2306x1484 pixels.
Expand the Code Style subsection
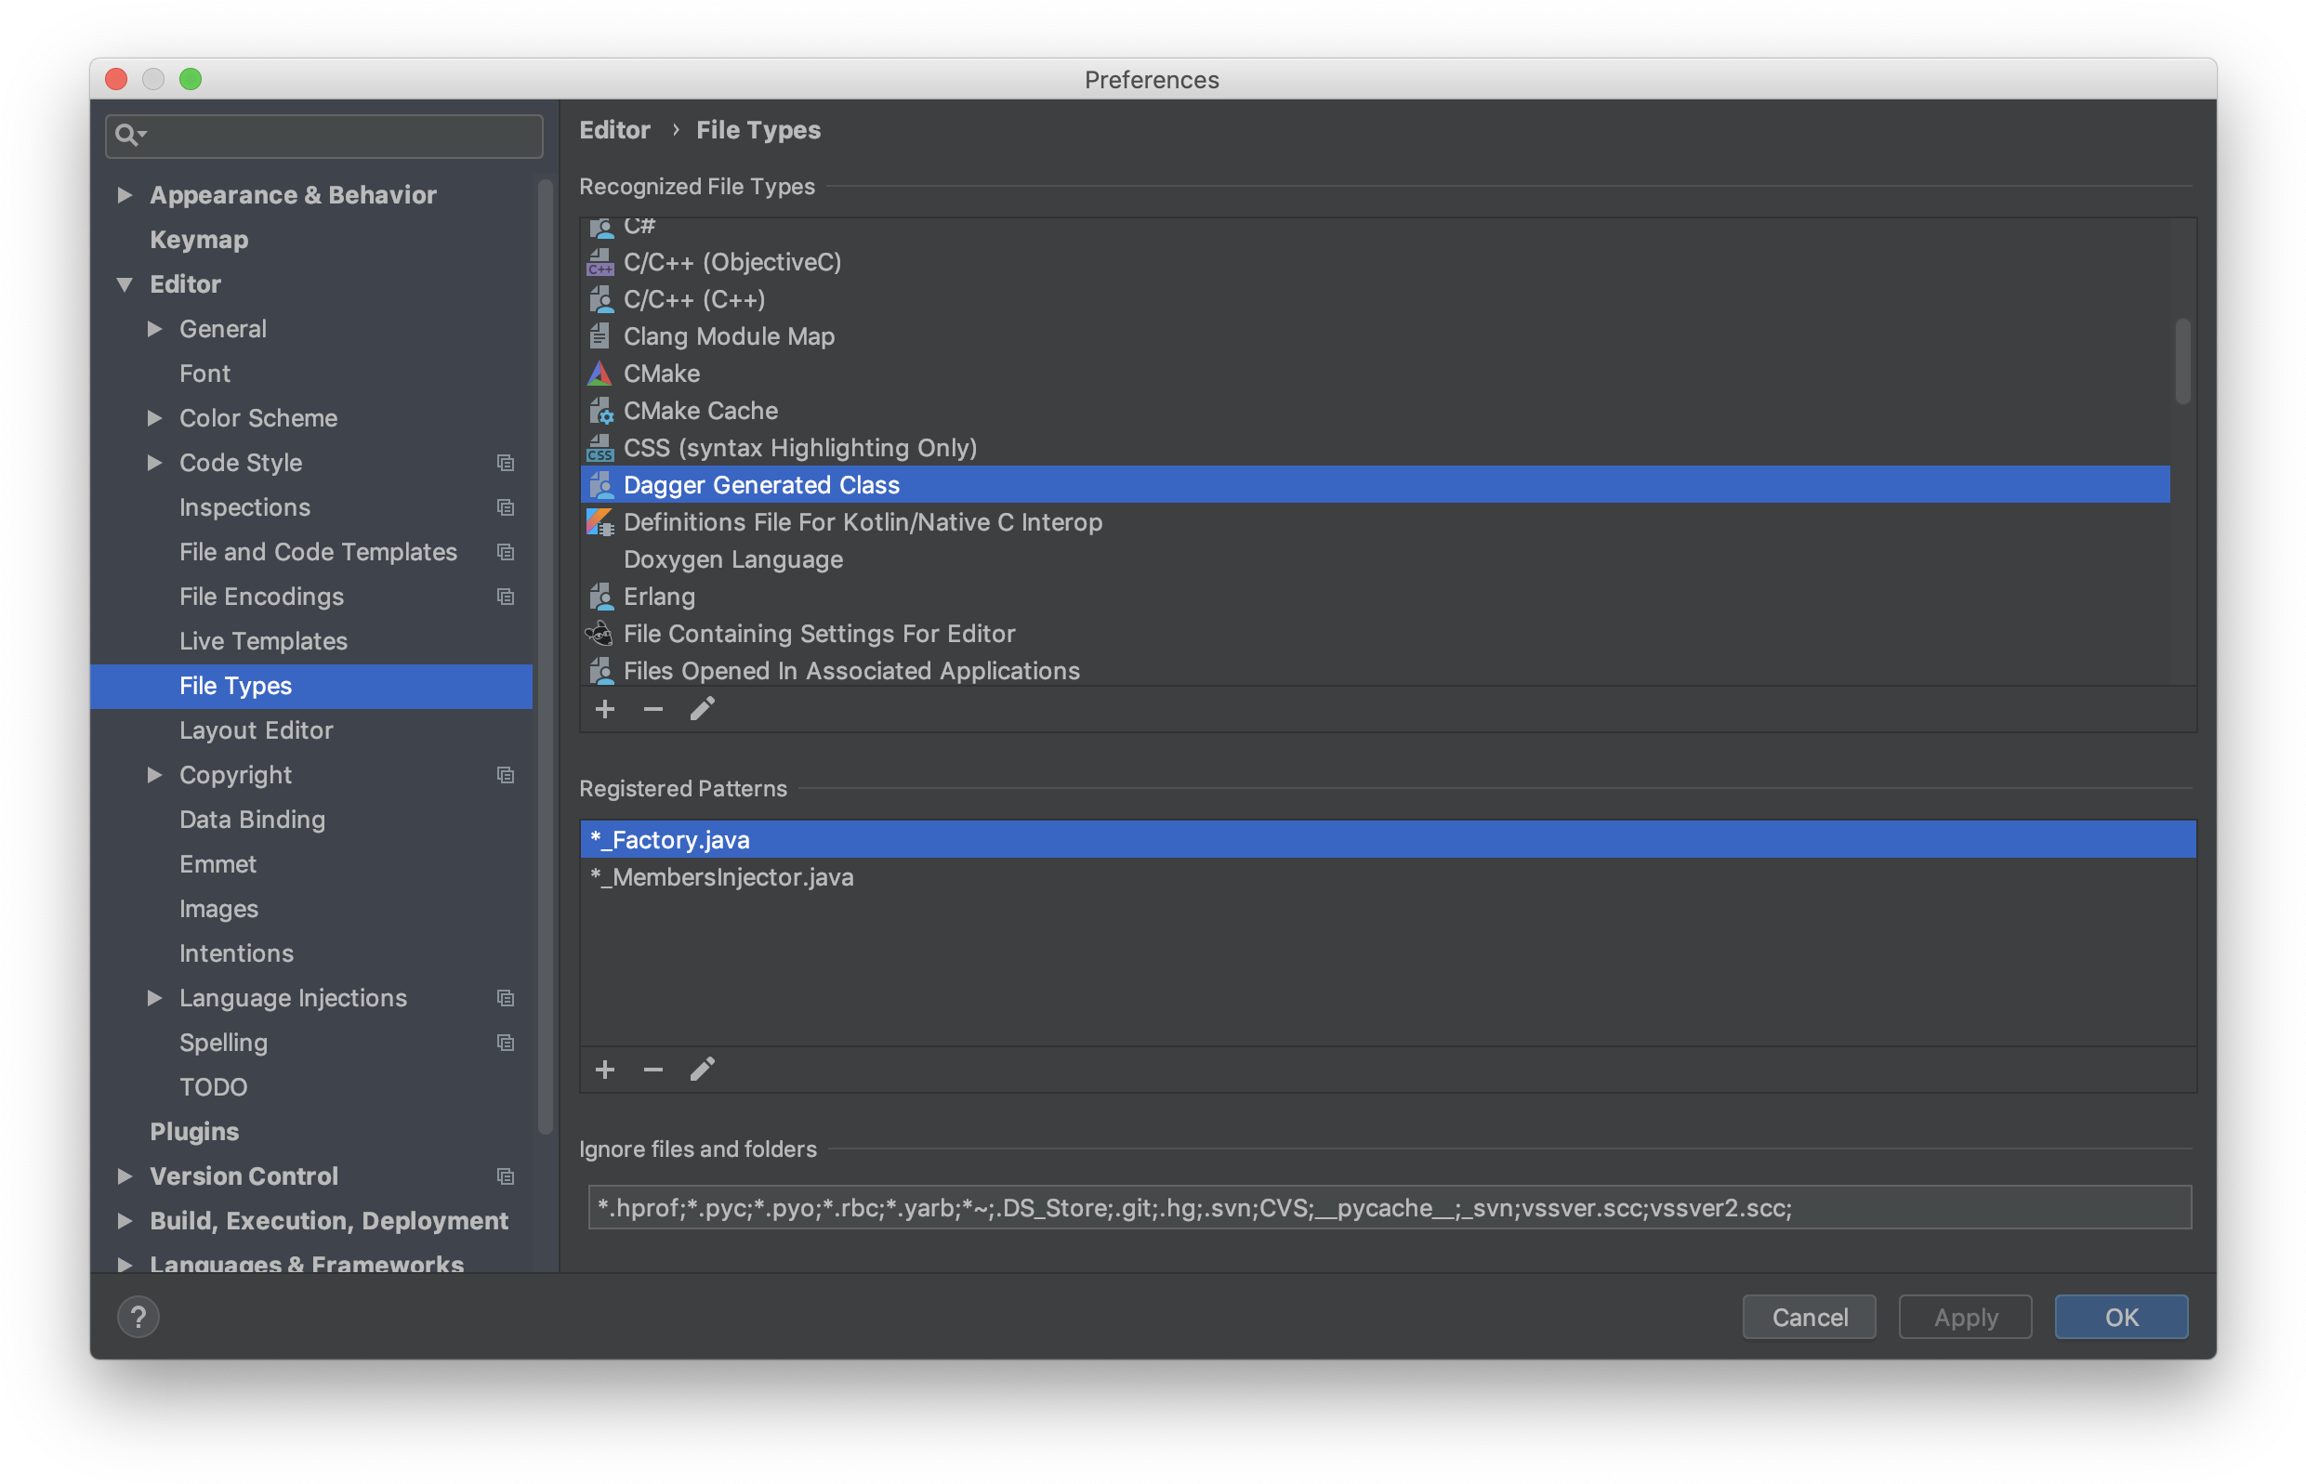154,463
